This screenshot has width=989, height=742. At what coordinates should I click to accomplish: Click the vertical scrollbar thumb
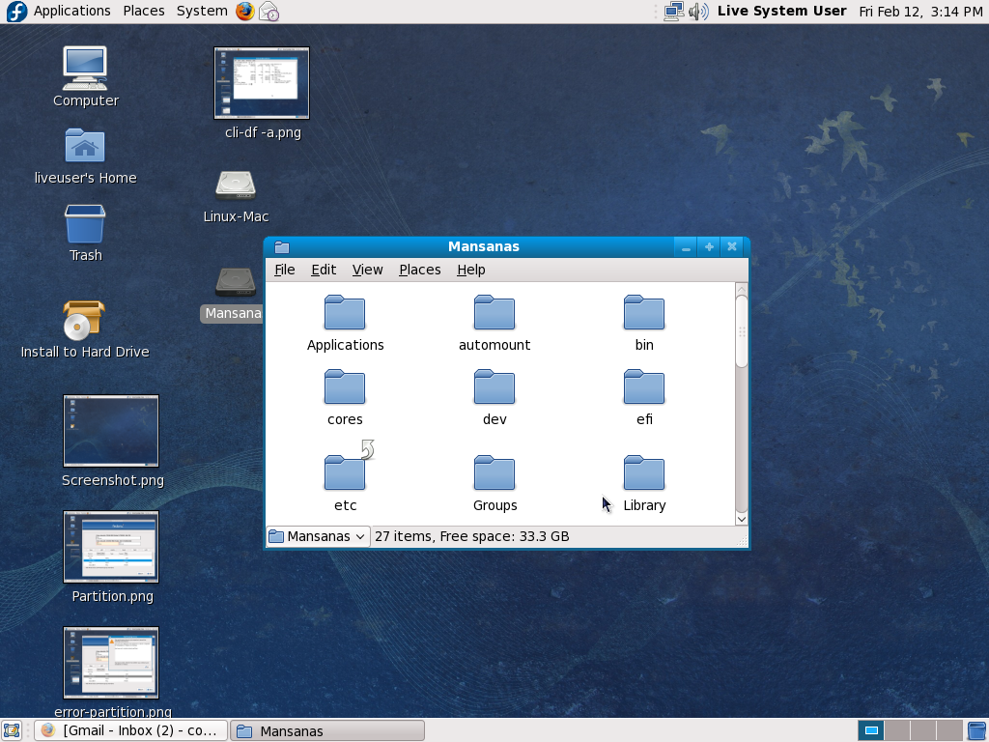point(742,331)
